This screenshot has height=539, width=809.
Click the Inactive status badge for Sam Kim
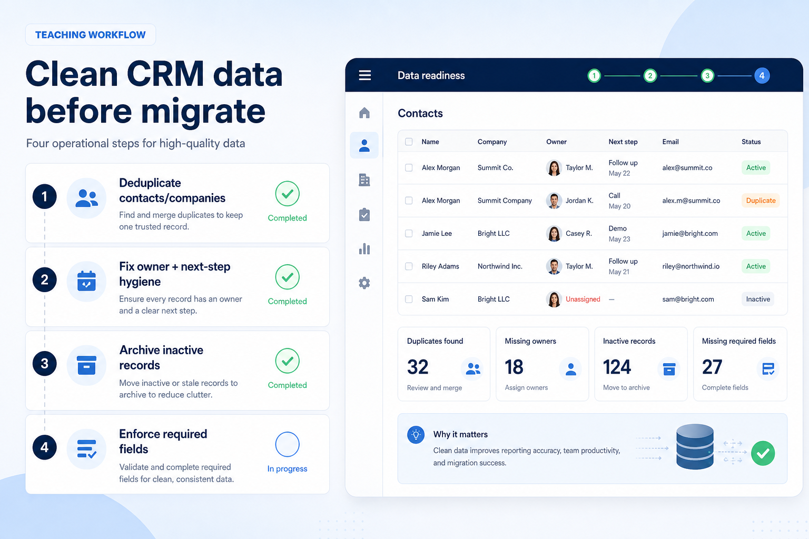point(758,299)
